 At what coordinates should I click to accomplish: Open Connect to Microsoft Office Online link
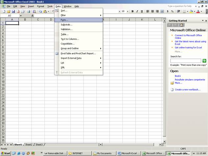[188, 37]
